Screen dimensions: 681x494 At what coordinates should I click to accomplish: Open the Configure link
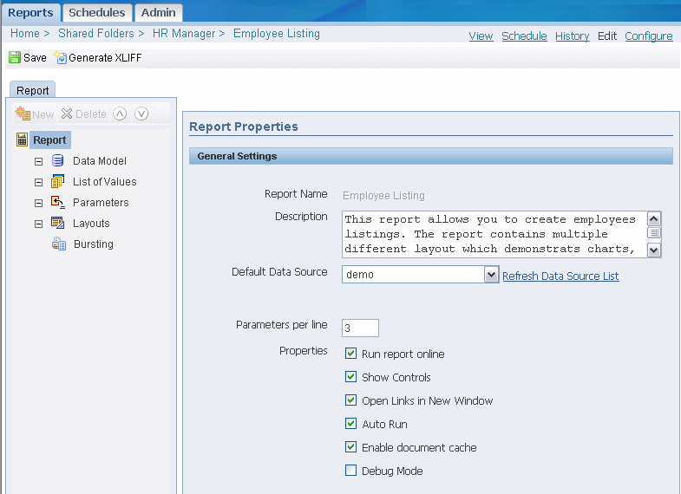(648, 36)
